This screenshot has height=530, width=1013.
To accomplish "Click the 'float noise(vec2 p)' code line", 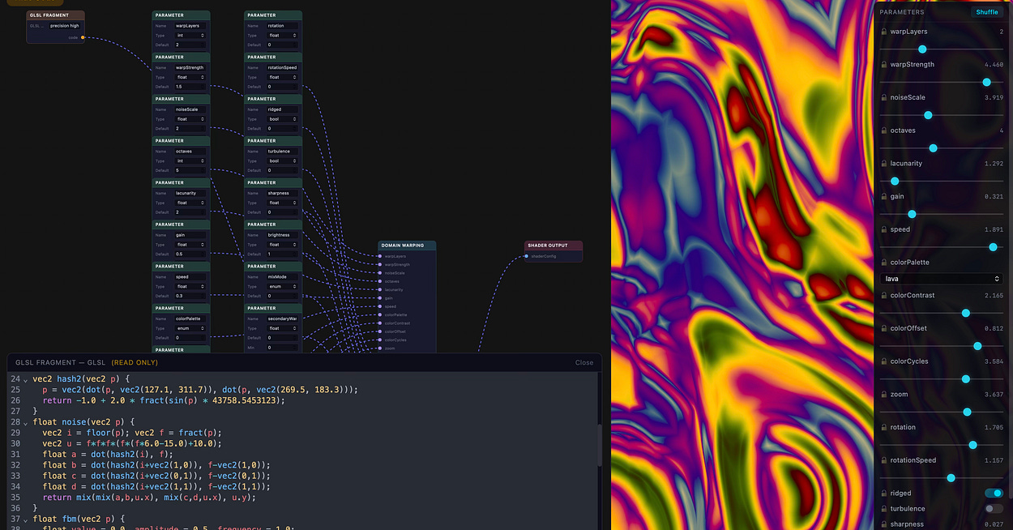I will pyautogui.click(x=83, y=422).
